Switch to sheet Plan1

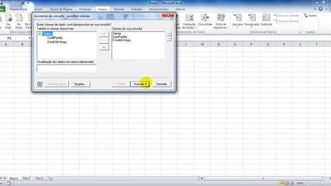[14, 178]
